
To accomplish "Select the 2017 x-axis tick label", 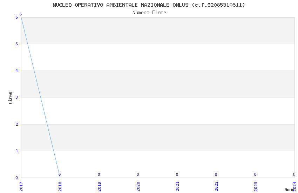I will click(21, 187).
